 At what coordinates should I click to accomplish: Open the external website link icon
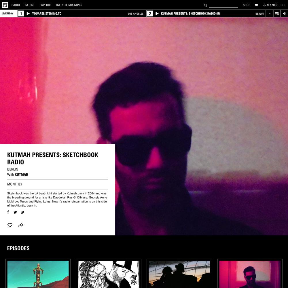22,212
